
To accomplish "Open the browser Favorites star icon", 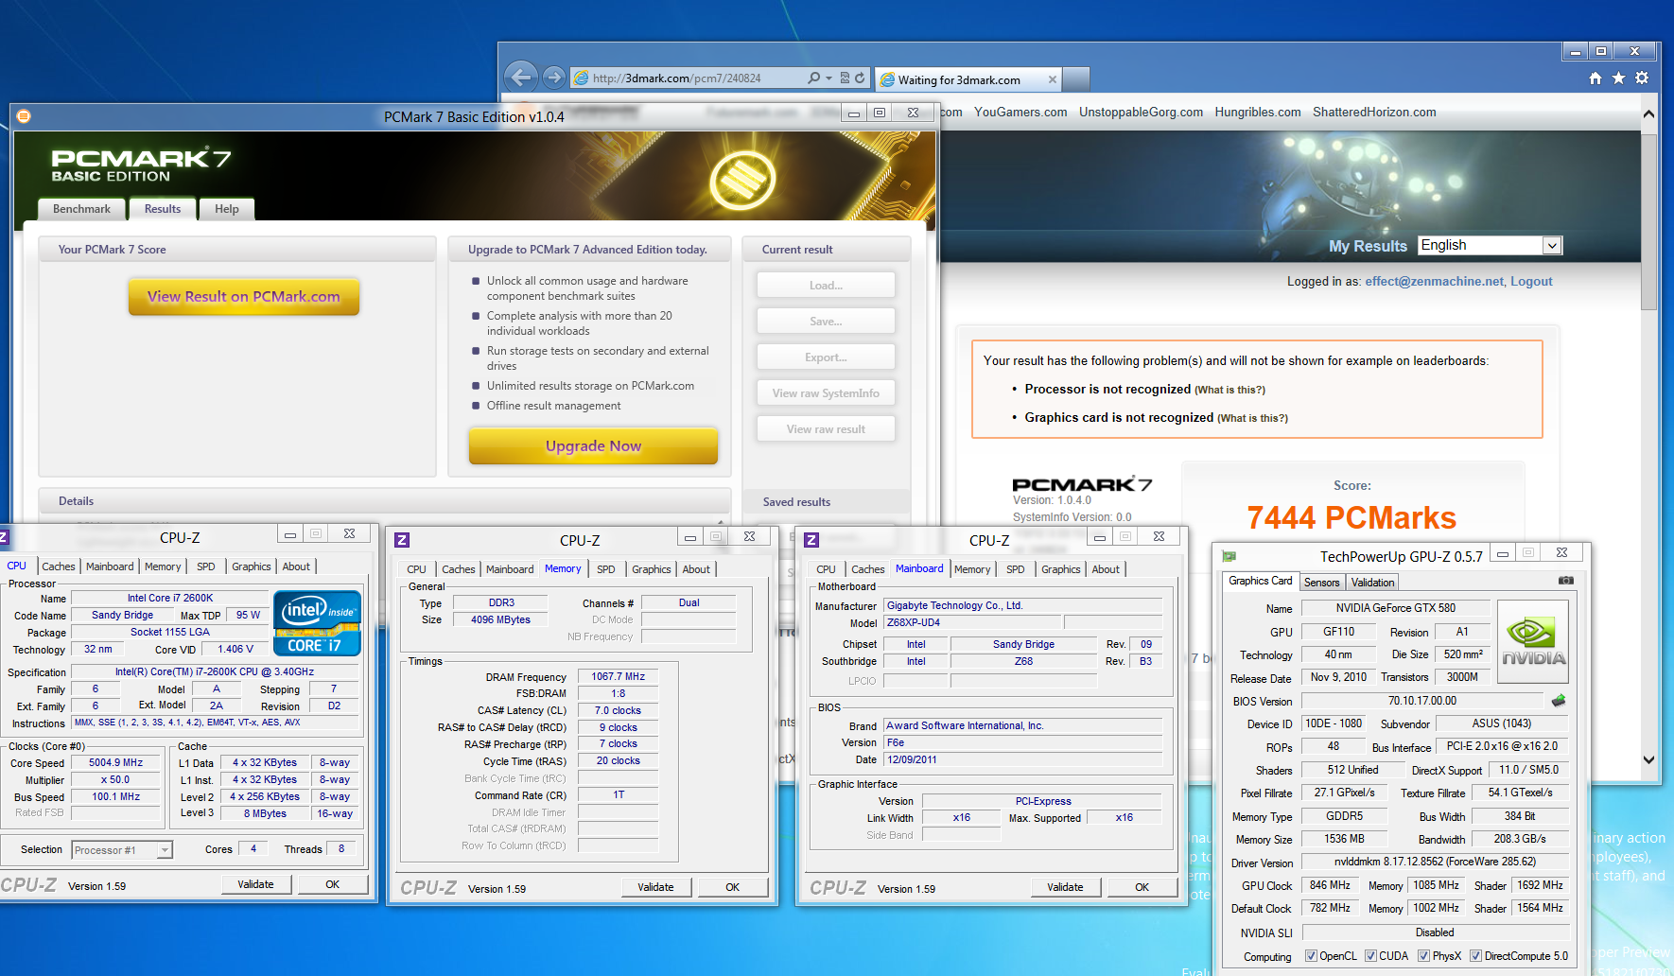I will point(1618,78).
